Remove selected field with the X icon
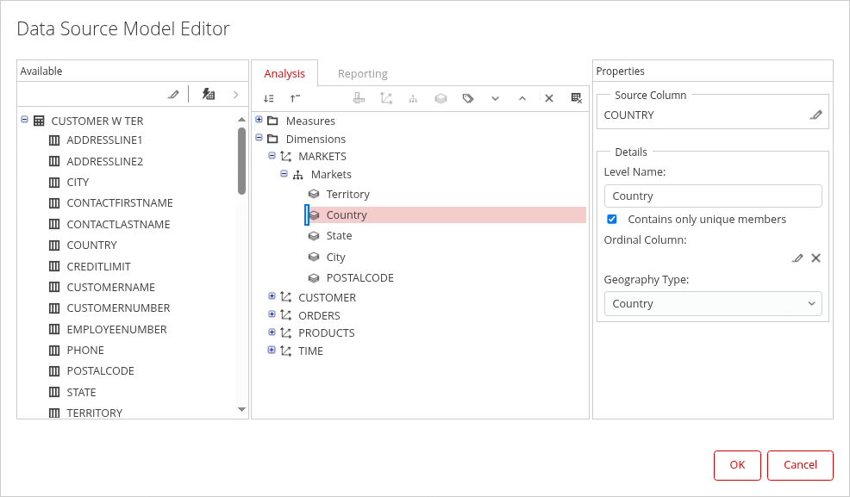This screenshot has height=497, width=850. click(x=548, y=98)
